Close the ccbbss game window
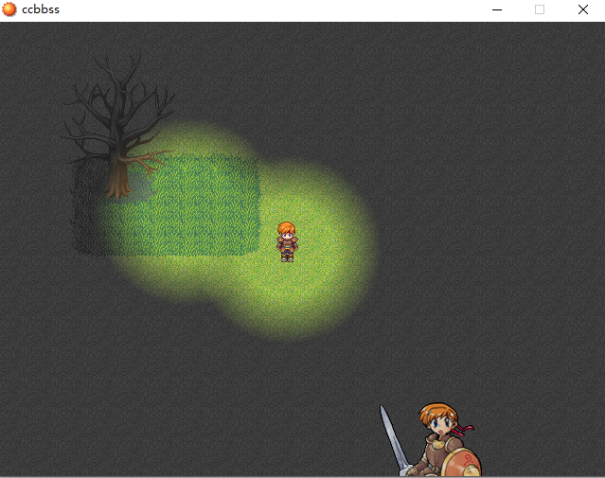The width and height of the screenshot is (605, 478). coord(583,9)
